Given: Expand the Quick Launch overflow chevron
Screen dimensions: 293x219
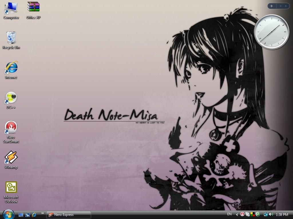Looking at the screenshot, I should point(43,213).
